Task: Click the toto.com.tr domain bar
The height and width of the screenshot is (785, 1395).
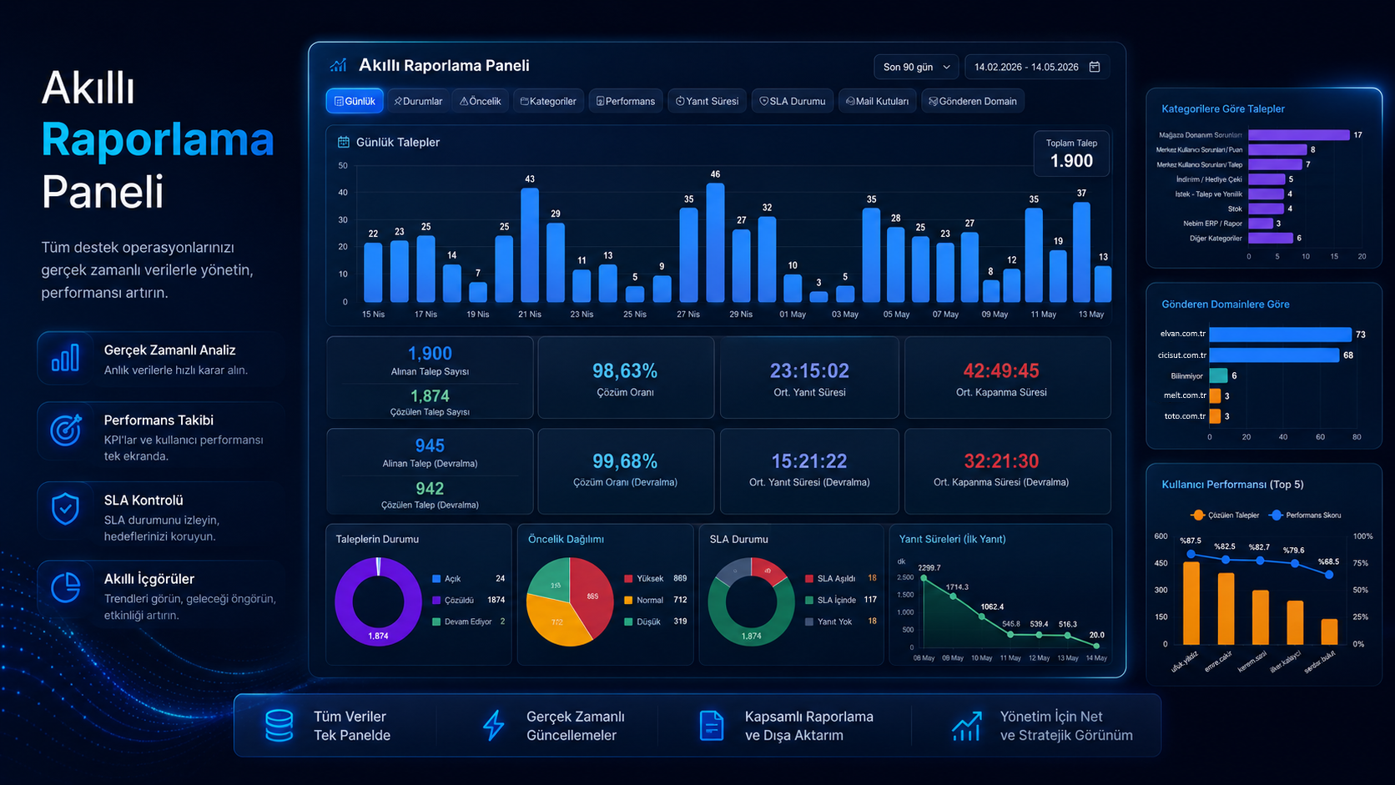Action: 1215,416
